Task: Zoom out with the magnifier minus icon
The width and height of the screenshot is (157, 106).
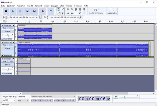Action: pyautogui.click(x=72, y=9)
